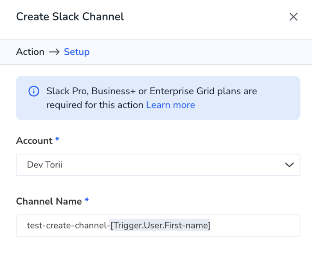Click empty space after token in Channel Name
Image resolution: width=312 pixels, height=261 pixels.
click(255, 226)
